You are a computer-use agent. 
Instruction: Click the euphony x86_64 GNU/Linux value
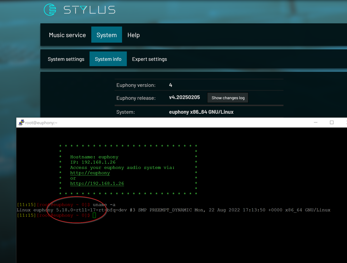point(201,112)
